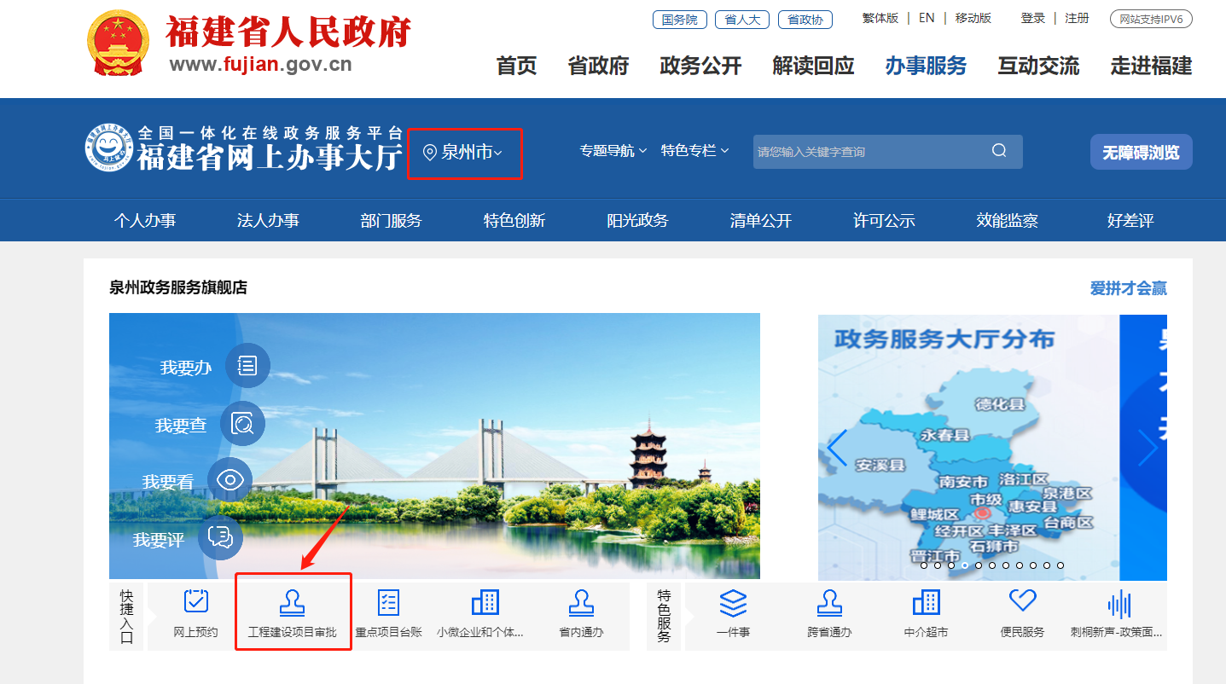Expand the 专题导航 dropdown
The height and width of the screenshot is (684, 1226).
(613, 151)
